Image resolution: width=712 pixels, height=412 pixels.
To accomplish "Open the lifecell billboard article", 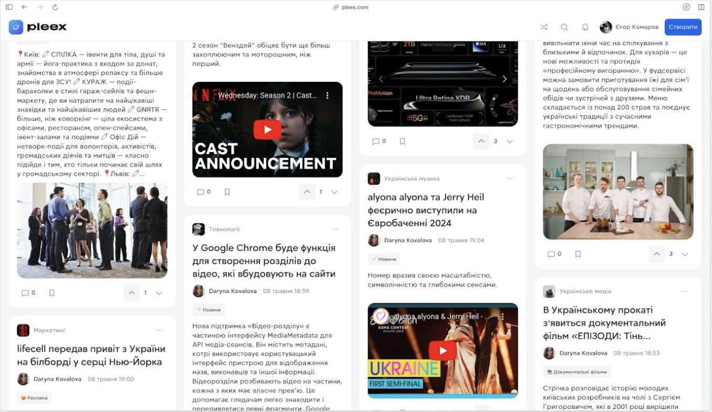I will [91, 355].
